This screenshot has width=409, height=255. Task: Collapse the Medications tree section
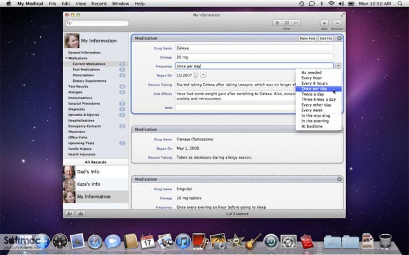point(67,58)
